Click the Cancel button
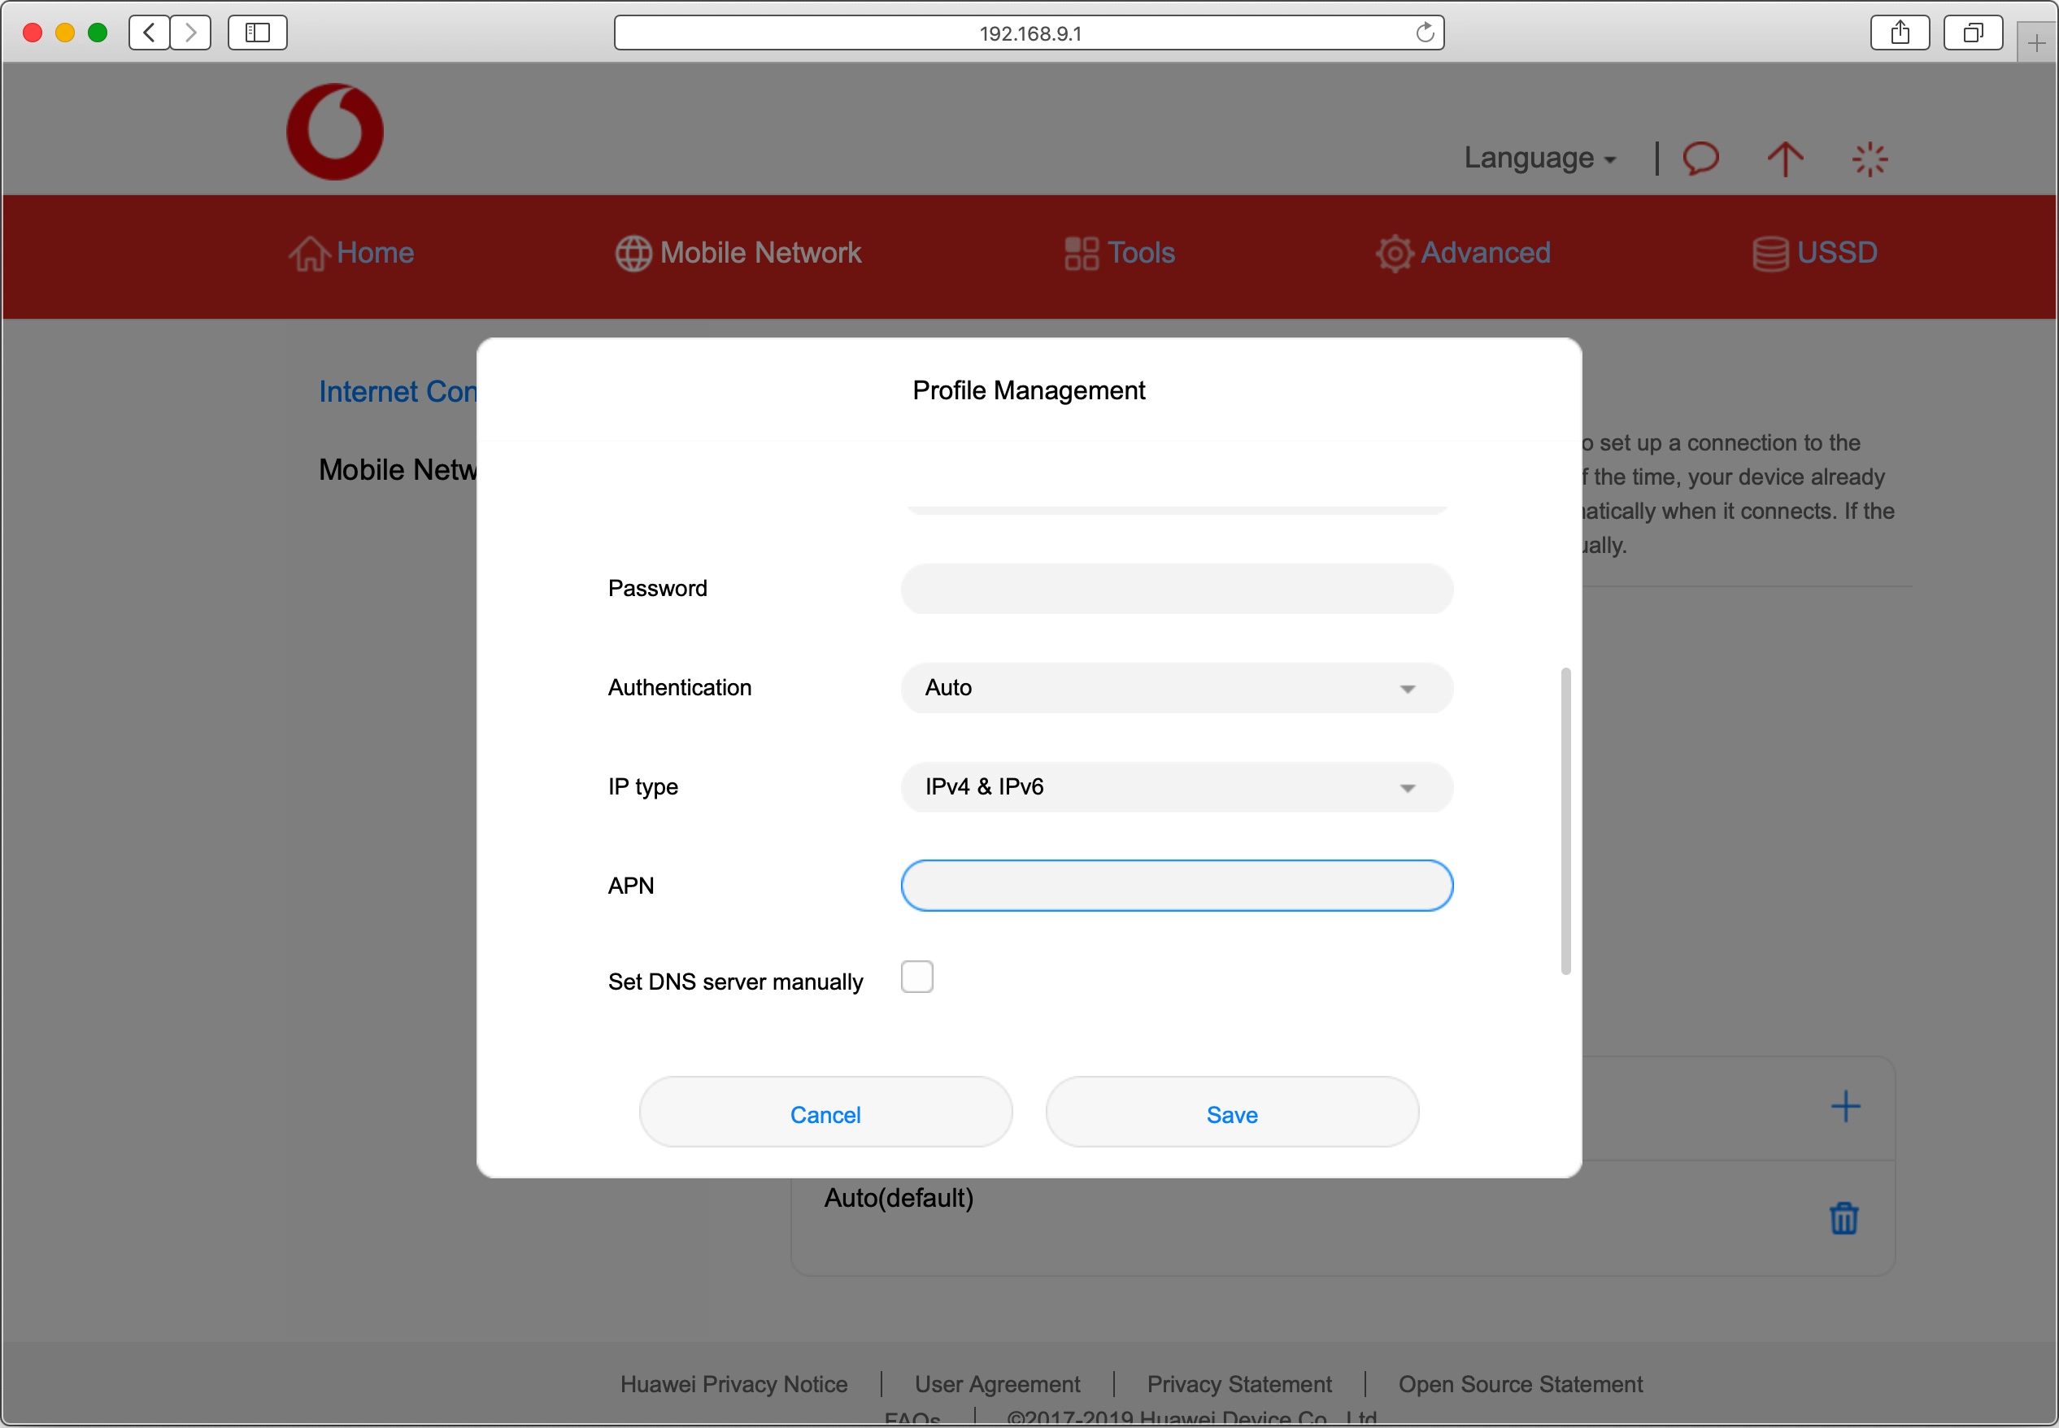 pos(825,1114)
